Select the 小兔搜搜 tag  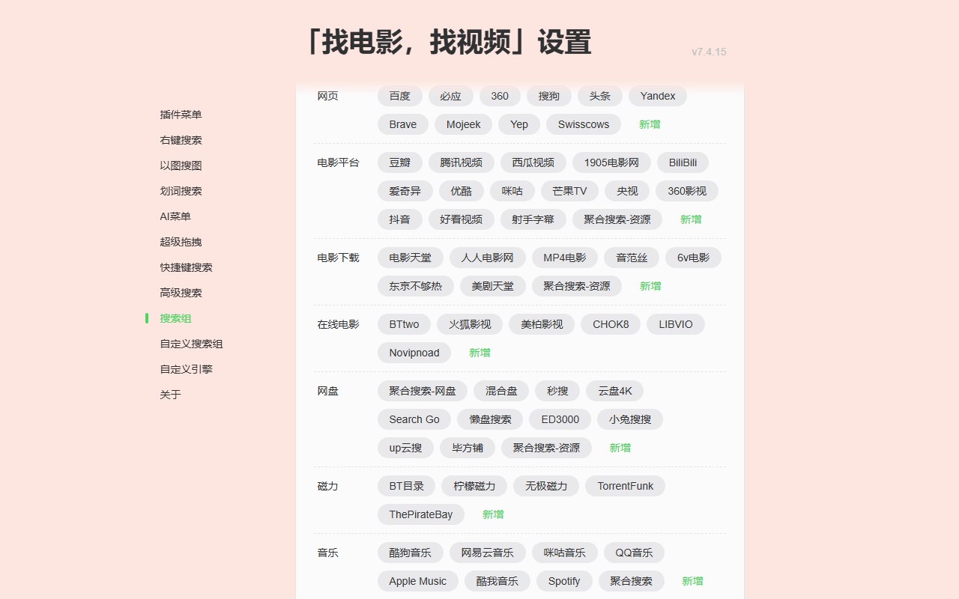click(x=630, y=419)
